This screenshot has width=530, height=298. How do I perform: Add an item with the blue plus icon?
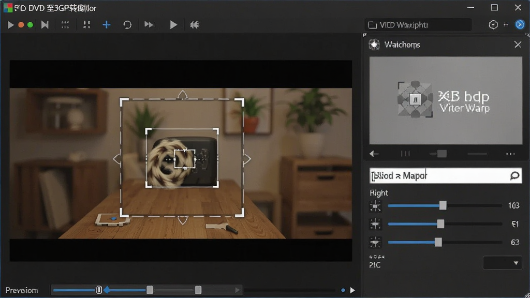click(107, 25)
